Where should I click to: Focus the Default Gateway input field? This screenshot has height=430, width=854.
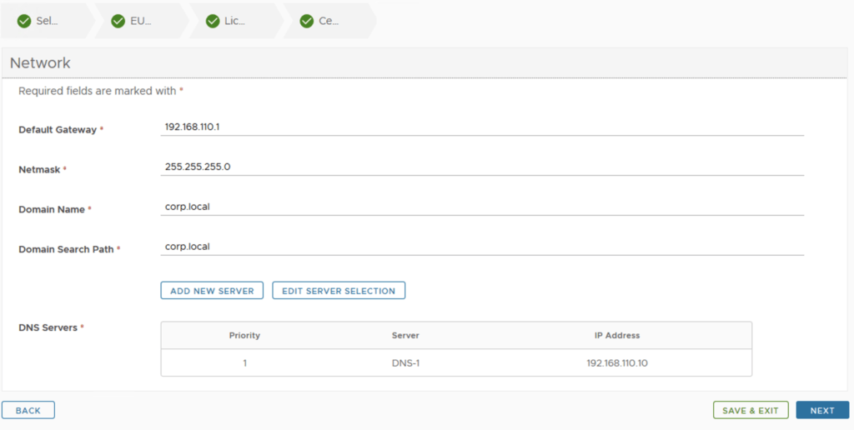pos(482,127)
